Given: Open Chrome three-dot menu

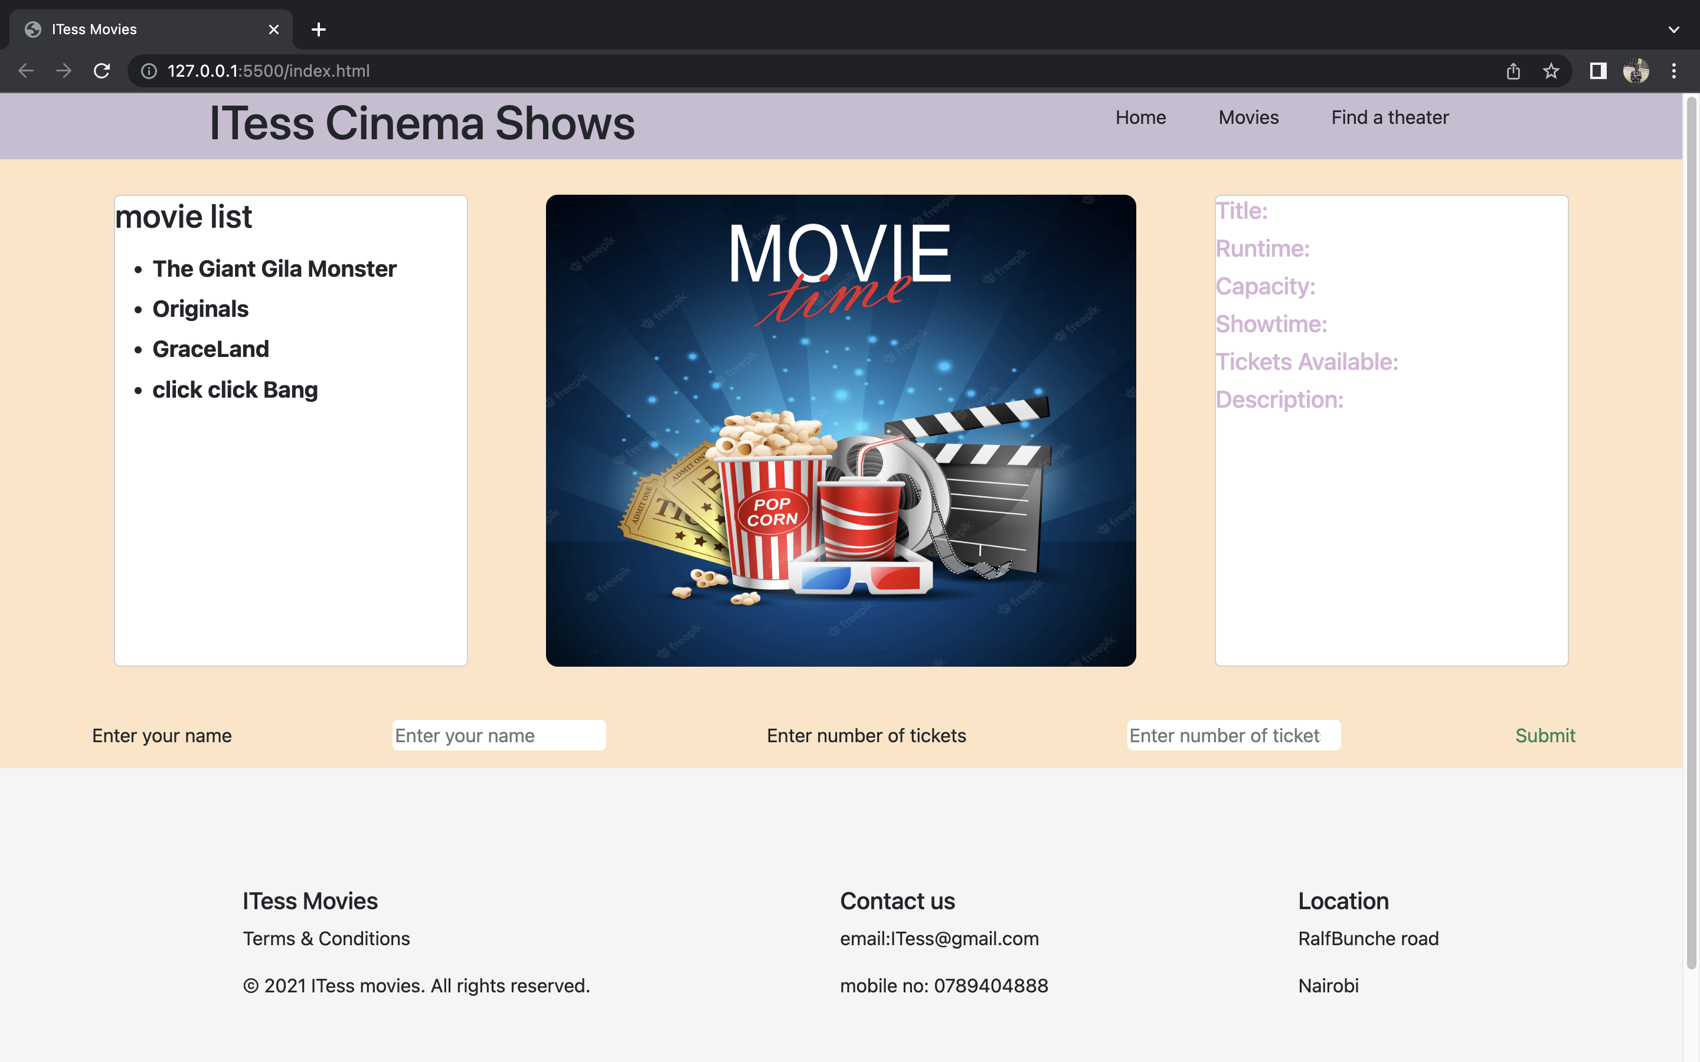Looking at the screenshot, I should tap(1674, 71).
